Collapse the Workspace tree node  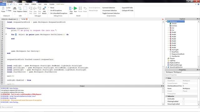tap(166, 21)
